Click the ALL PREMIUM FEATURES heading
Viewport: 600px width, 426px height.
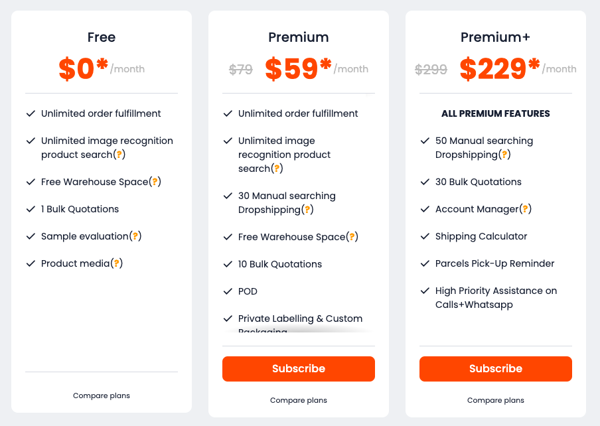(x=496, y=113)
